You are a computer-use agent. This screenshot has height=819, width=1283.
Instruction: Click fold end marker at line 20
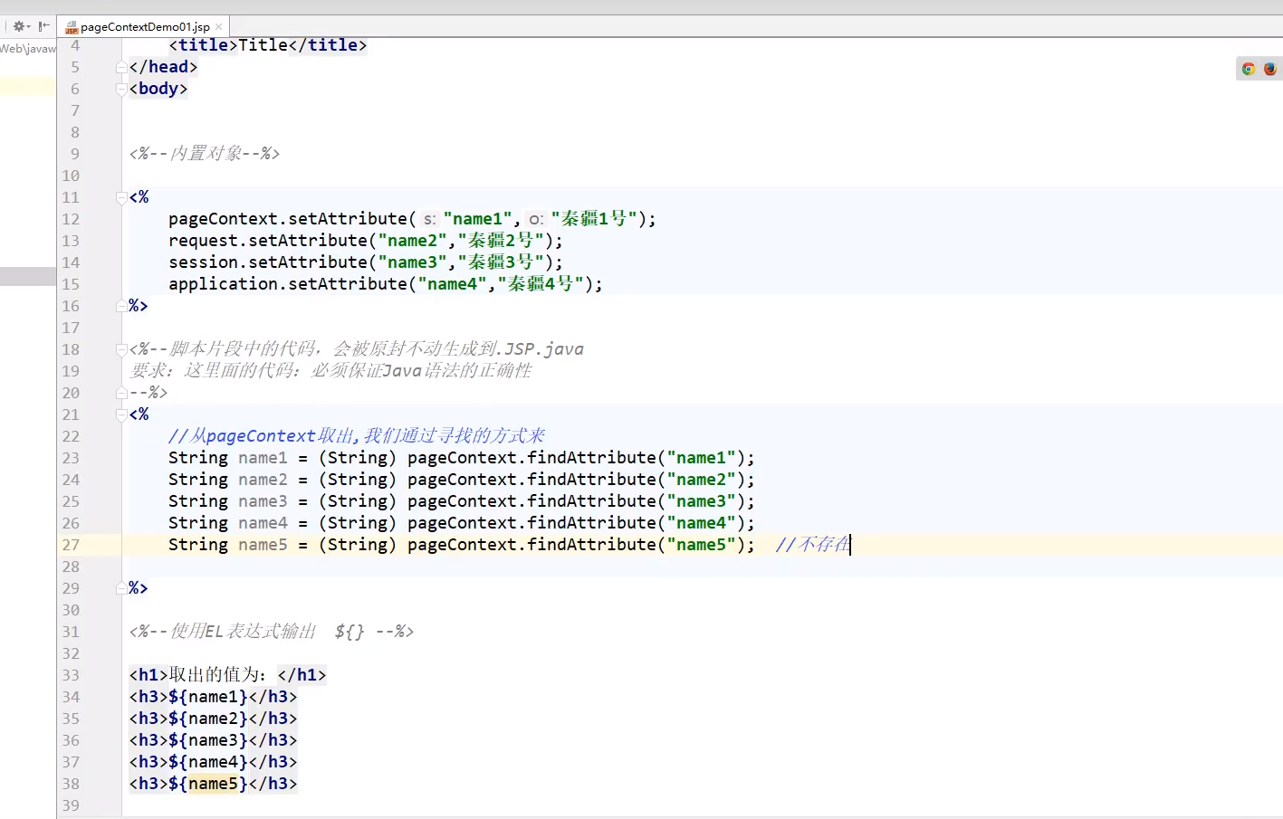tap(121, 393)
